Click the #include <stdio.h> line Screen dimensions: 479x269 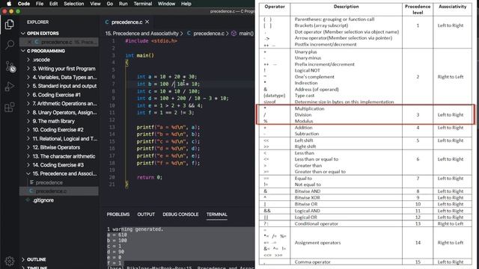(151, 41)
